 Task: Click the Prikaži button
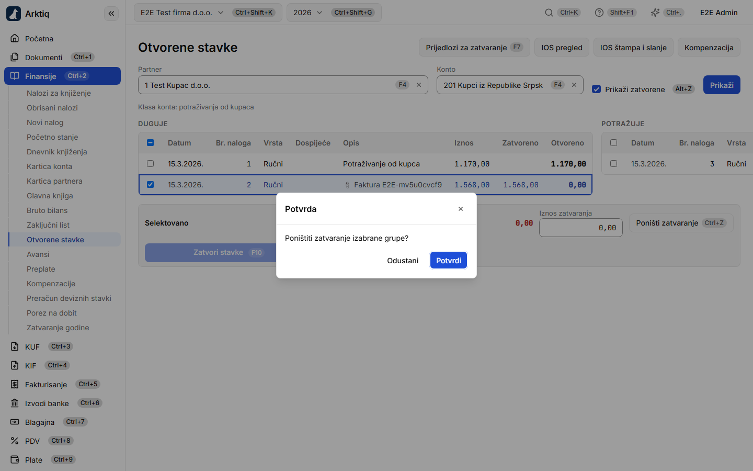722,85
